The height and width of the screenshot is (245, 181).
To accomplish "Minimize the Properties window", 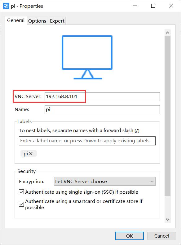I will pos(135,6).
